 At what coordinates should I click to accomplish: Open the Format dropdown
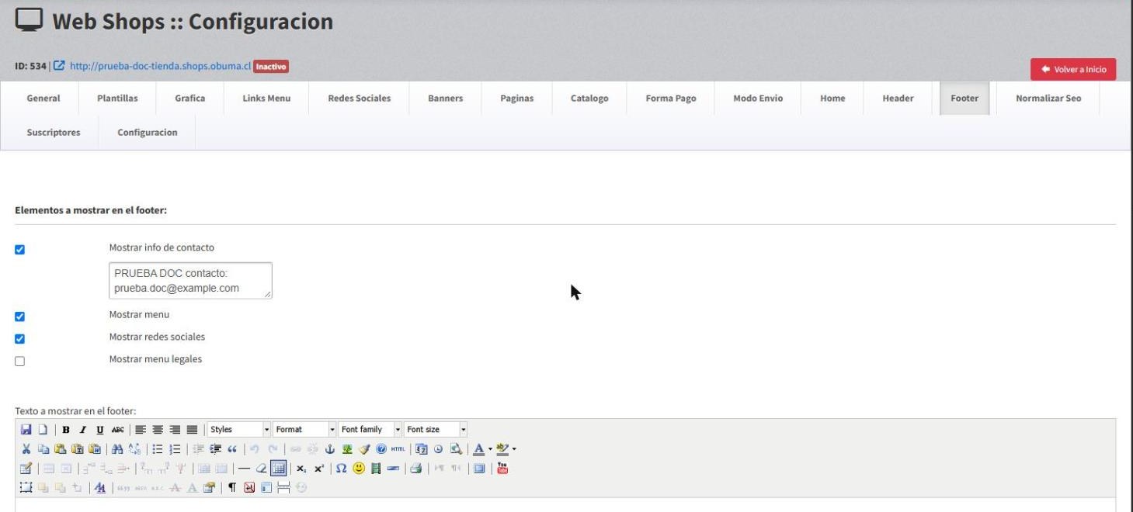pos(304,429)
